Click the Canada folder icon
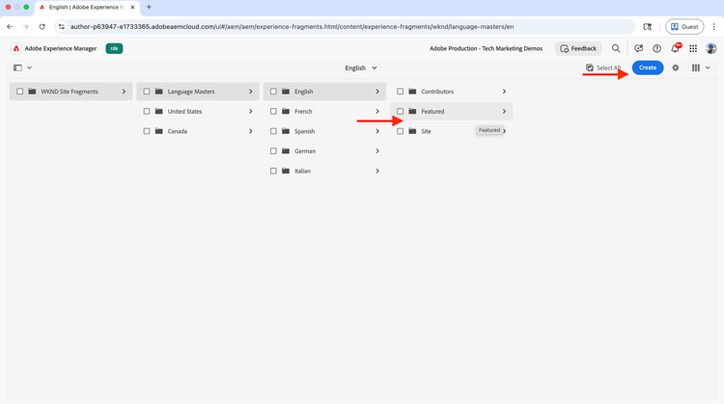 tap(159, 131)
